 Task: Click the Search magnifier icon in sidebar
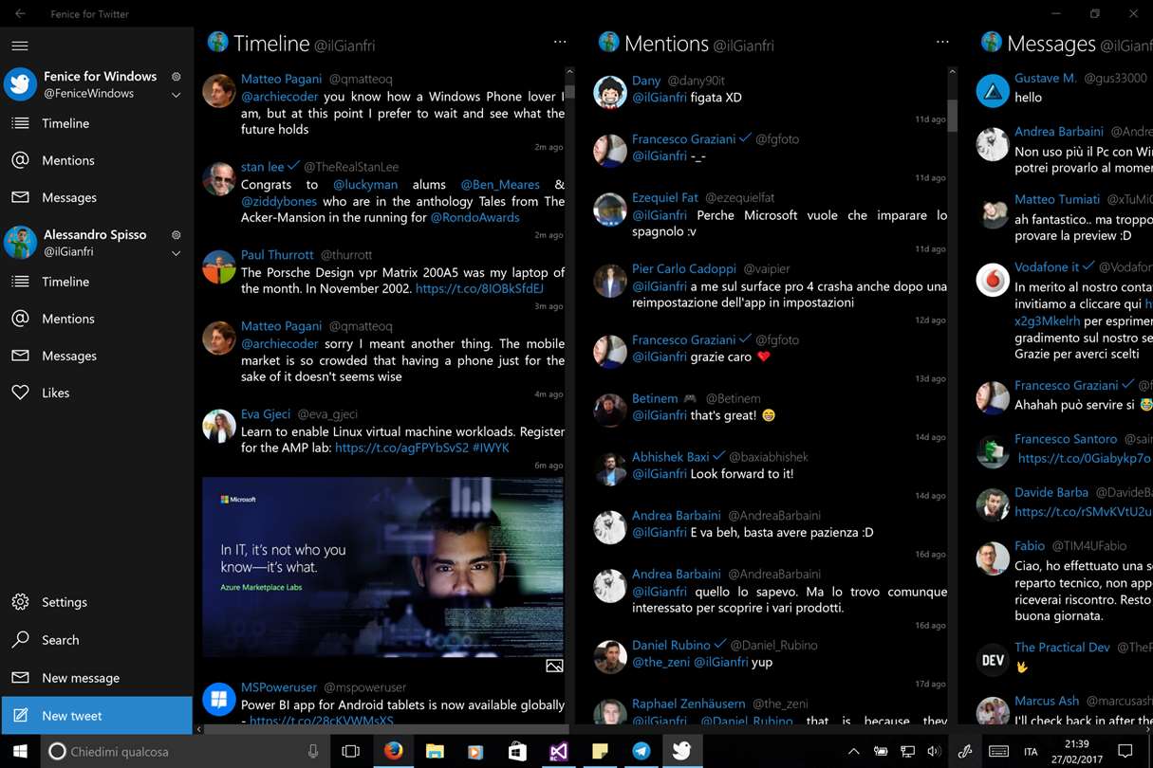pos(20,640)
